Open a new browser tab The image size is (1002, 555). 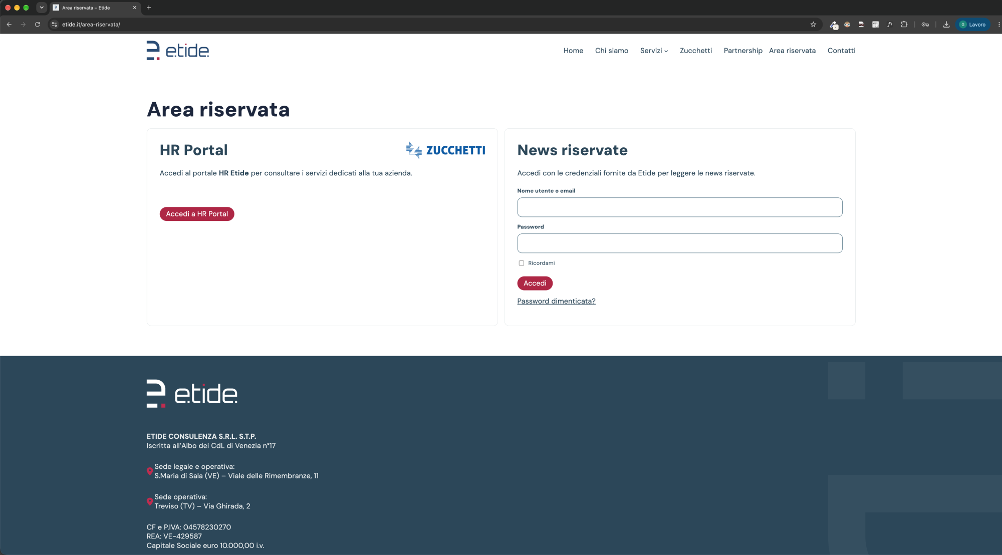click(x=149, y=8)
